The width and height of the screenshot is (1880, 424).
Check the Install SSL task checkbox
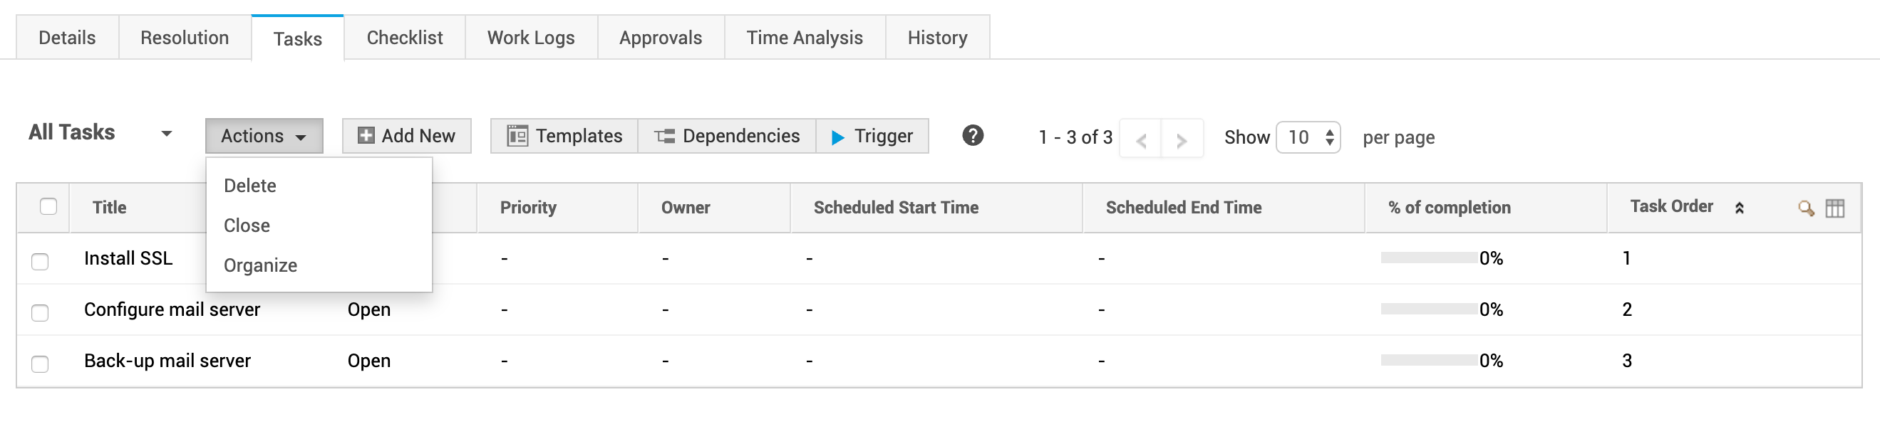pos(40,262)
